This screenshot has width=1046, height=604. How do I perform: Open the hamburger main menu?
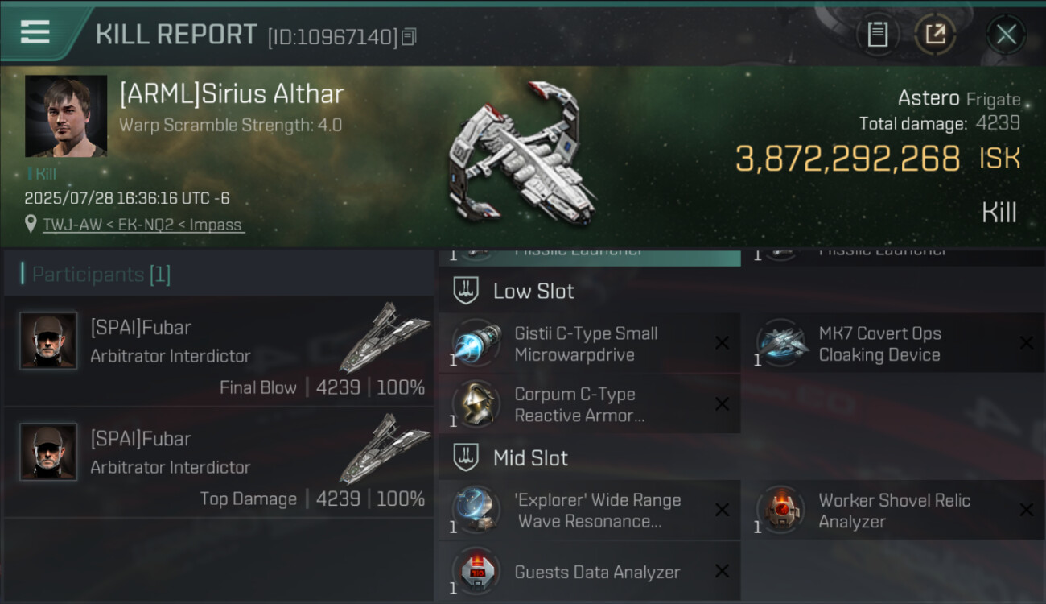(35, 32)
